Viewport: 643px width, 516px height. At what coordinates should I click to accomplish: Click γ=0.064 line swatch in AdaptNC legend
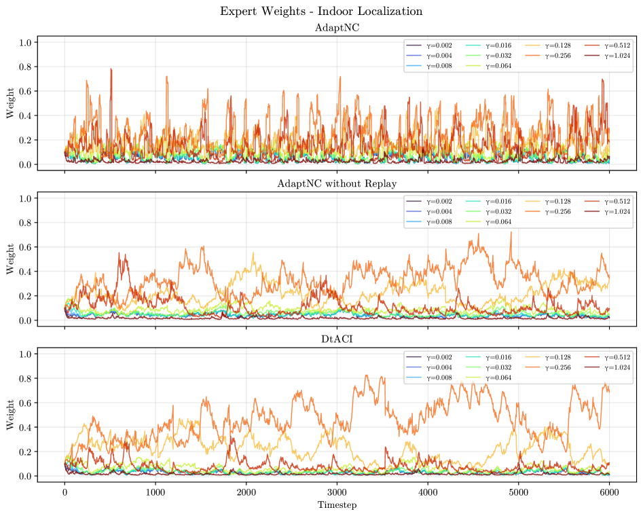click(474, 66)
